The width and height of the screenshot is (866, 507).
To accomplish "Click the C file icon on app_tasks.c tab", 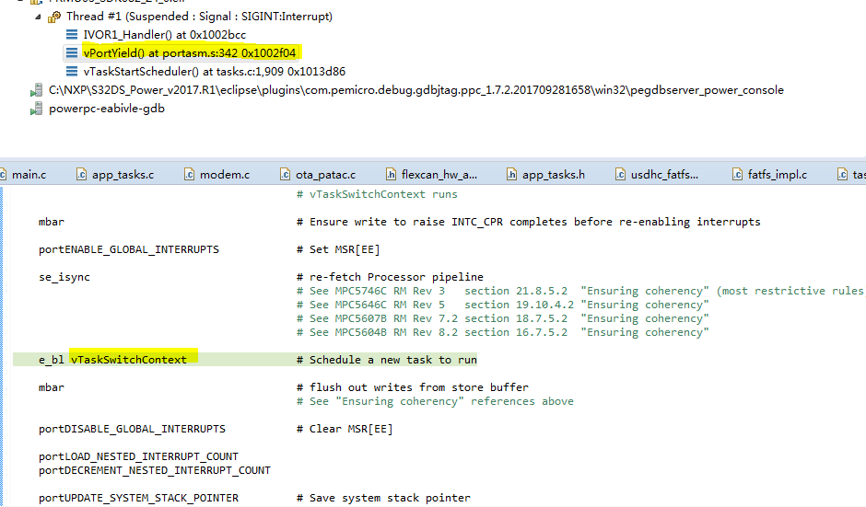I will 81,175.
